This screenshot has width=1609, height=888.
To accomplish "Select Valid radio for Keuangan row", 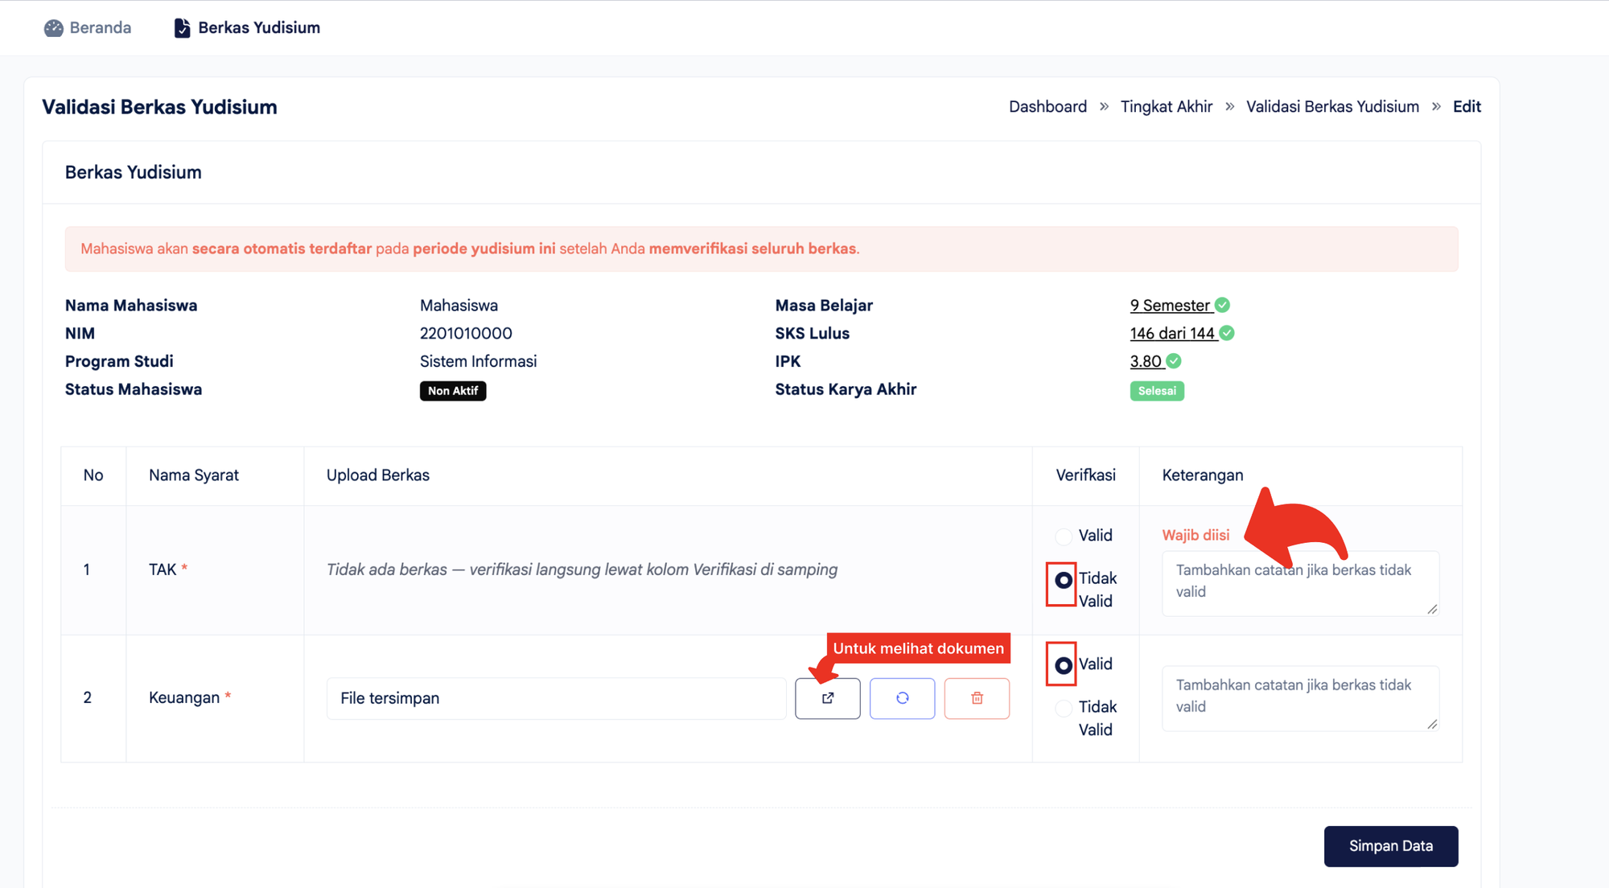I will click(1064, 665).
